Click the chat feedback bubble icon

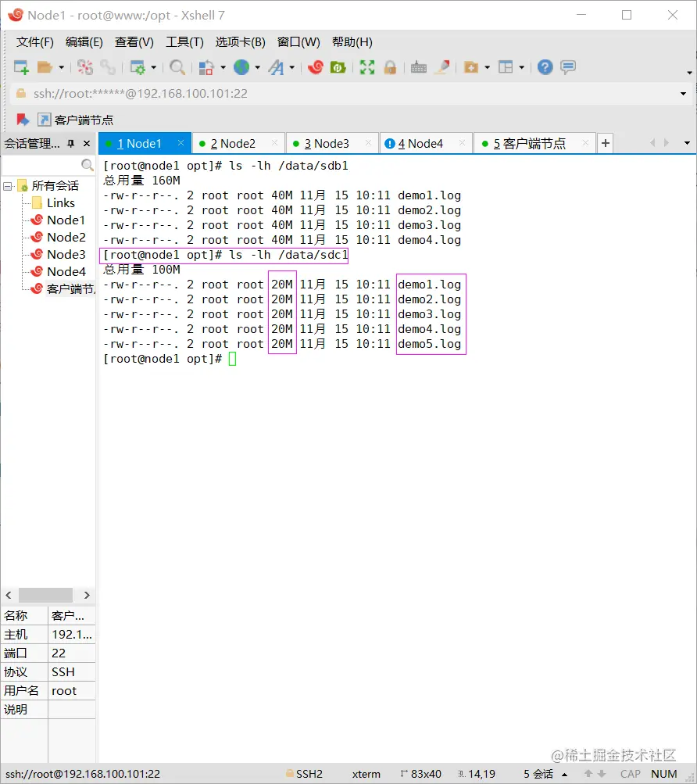coord(568,67)
